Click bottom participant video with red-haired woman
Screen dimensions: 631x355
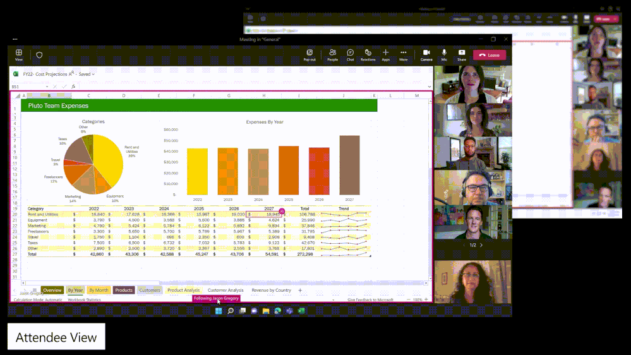[473, 282]
